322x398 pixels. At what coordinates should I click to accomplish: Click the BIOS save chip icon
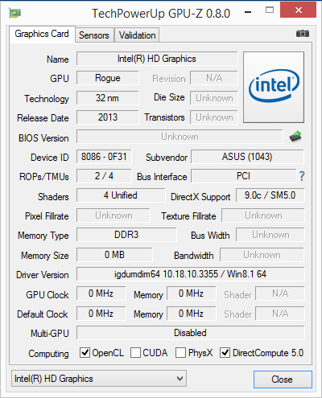(x=295, y=137)
